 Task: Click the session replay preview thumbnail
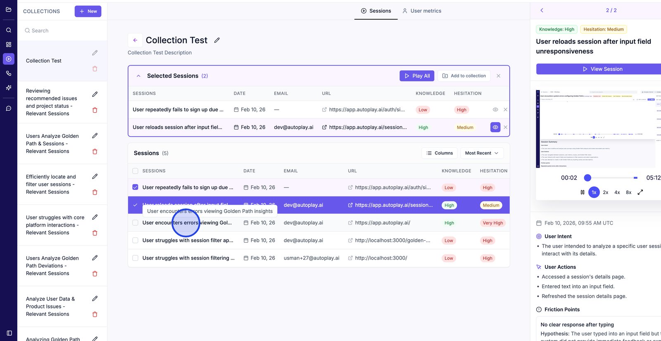pyautogui.click(x=599, y=128)
